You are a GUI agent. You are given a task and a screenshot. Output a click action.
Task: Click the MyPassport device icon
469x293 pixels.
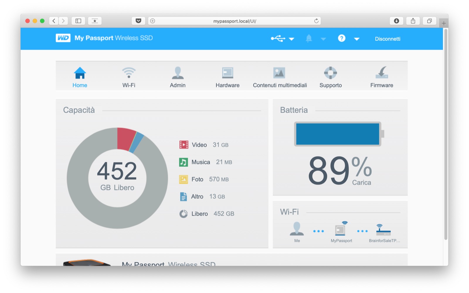pos(341,229)
